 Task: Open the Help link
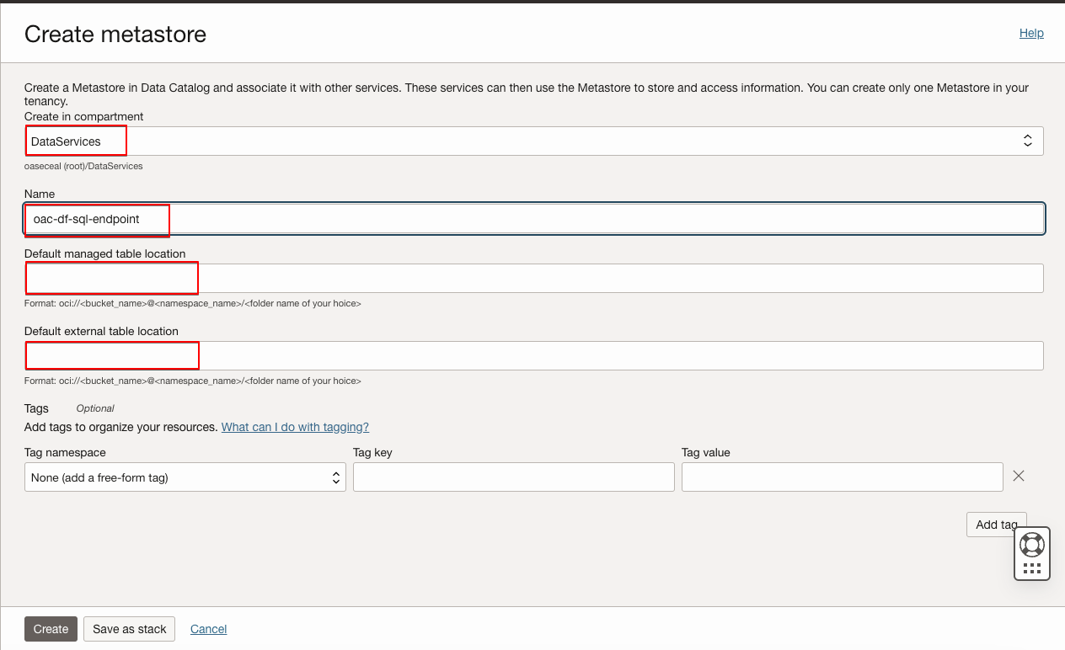pyautogui.click(x=1031, y=34)
